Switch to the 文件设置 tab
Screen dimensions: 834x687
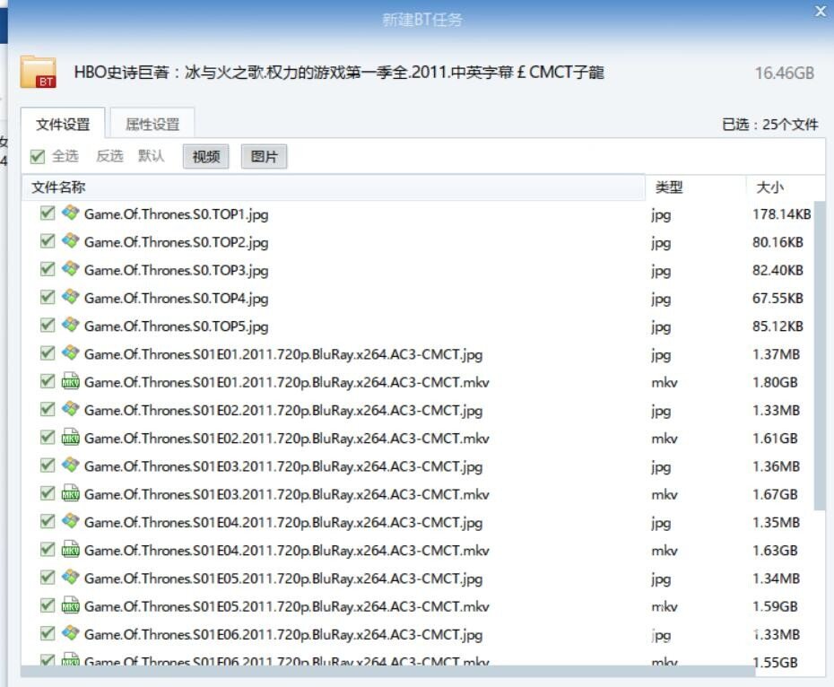tap(63, 124)
